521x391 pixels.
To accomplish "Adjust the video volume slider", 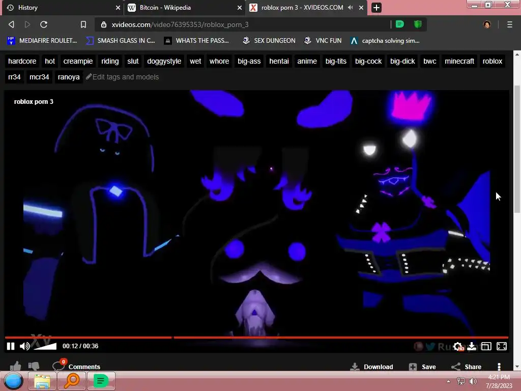I will [45, 346].
